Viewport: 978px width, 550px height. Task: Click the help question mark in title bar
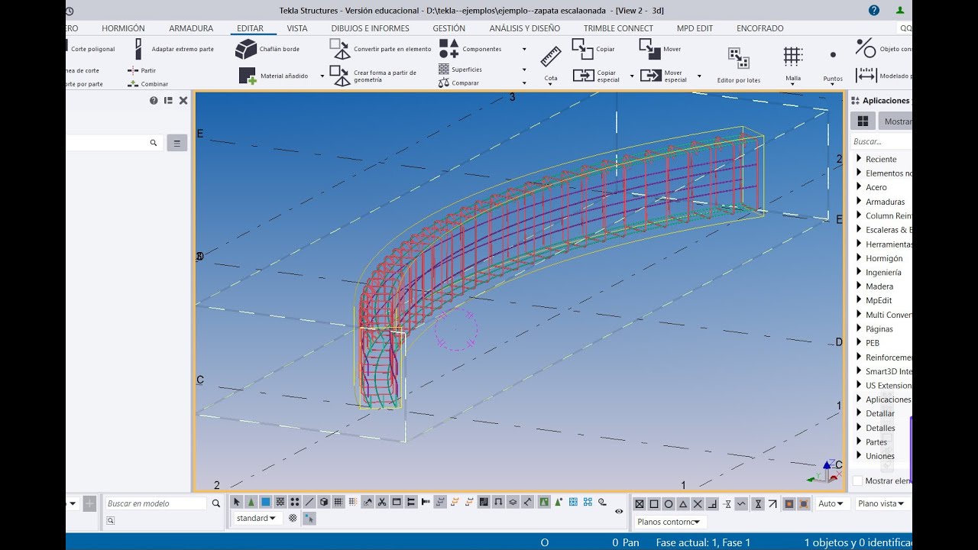[x=874, y=11]
